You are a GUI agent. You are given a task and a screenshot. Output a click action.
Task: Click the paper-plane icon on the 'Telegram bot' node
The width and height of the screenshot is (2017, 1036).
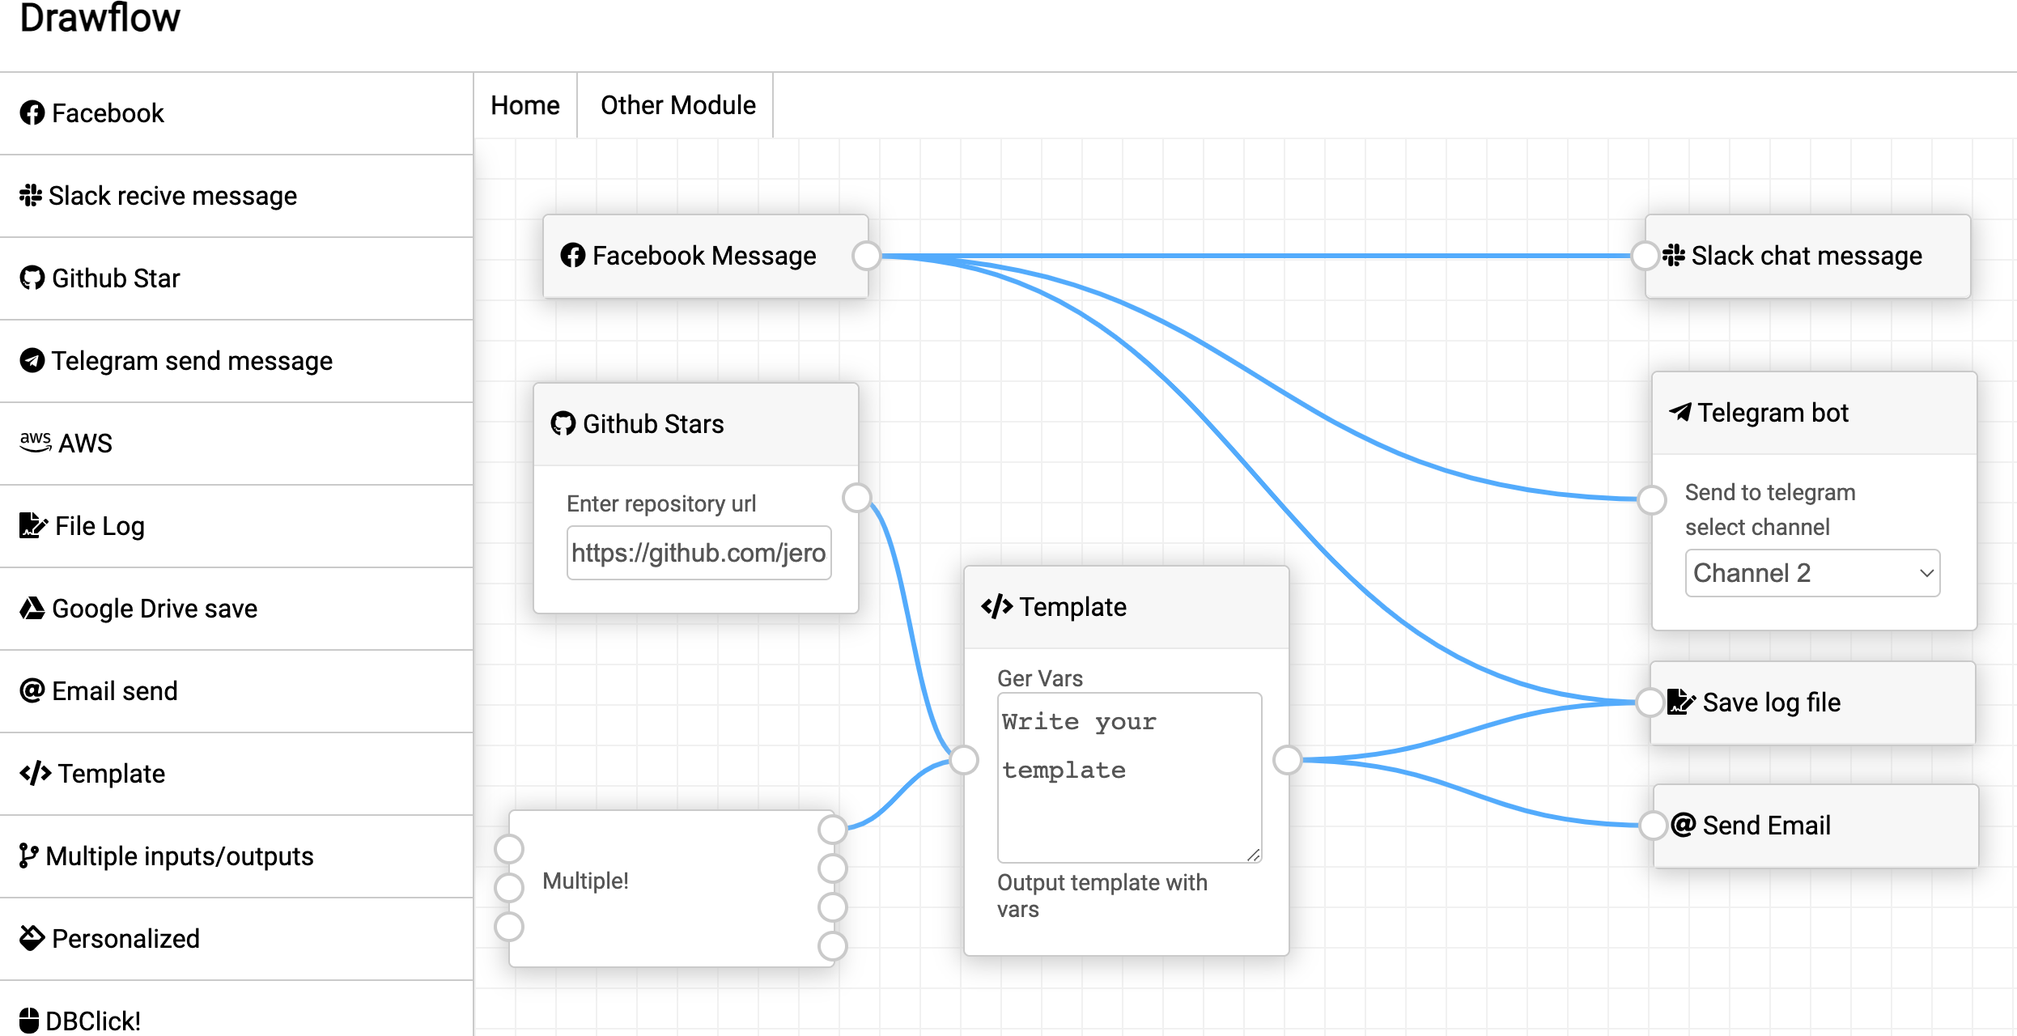pyautogui.click(x=1681, y=412)
